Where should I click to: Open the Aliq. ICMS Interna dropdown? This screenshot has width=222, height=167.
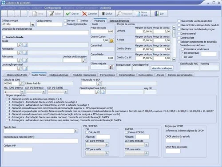(22, 91)
